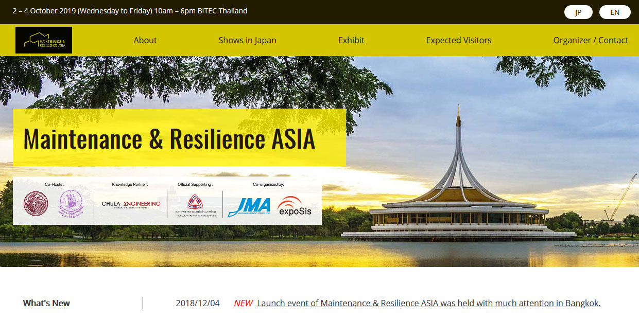Click the Maintenance & Resilience ASIA site logo
Image resolution: width=639 pixels, height=336 pixels.
pyautogui.click(x=44, y=40)
